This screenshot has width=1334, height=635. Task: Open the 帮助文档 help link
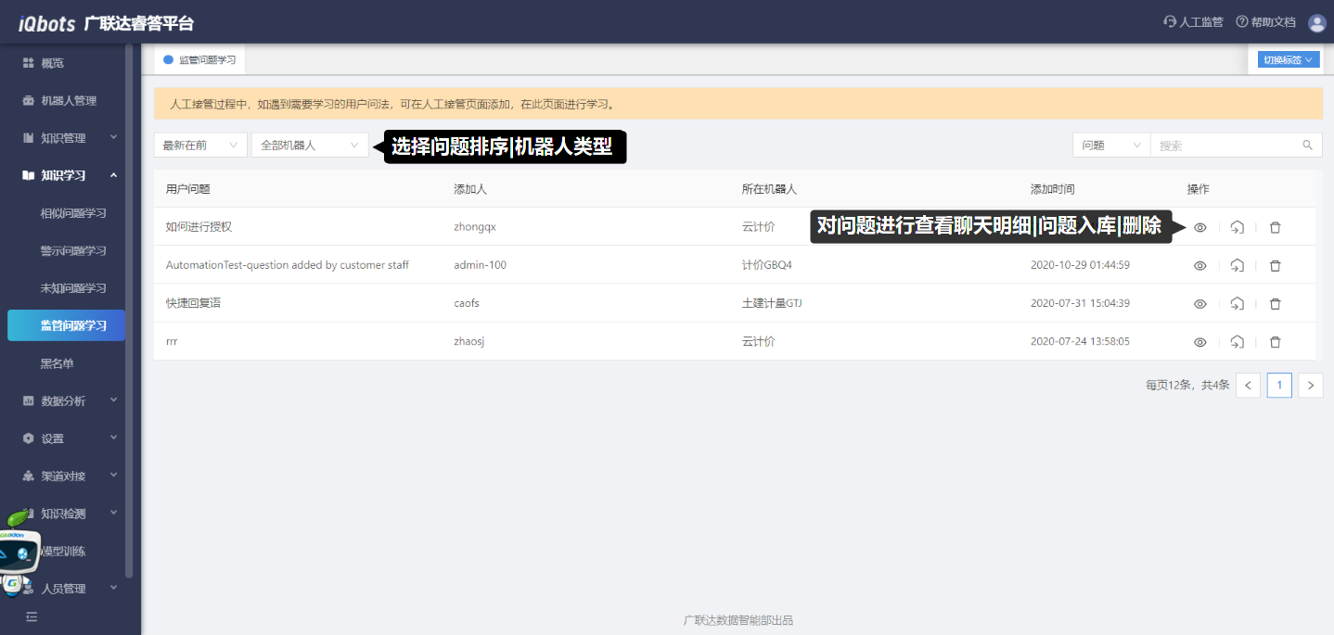tap(1265, 22)
